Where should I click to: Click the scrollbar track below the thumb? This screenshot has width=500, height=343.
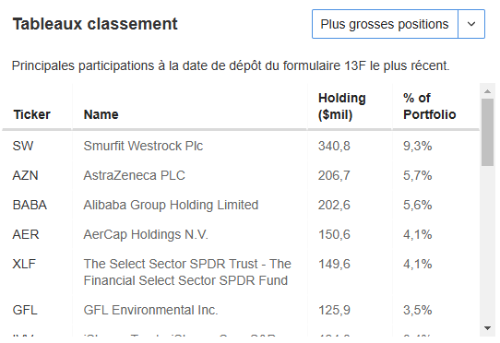(487, 244)
